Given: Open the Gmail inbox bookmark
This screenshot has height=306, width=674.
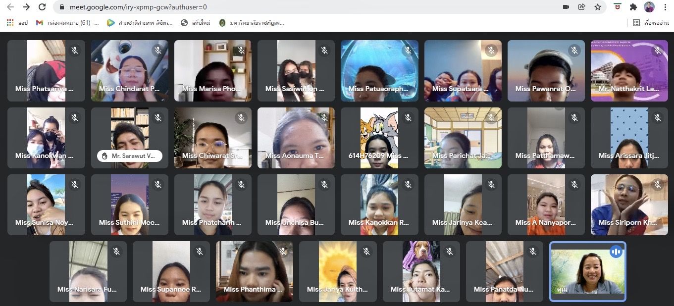Looking at the screenshot, I should pyautogui.click(x=67, y=23).
